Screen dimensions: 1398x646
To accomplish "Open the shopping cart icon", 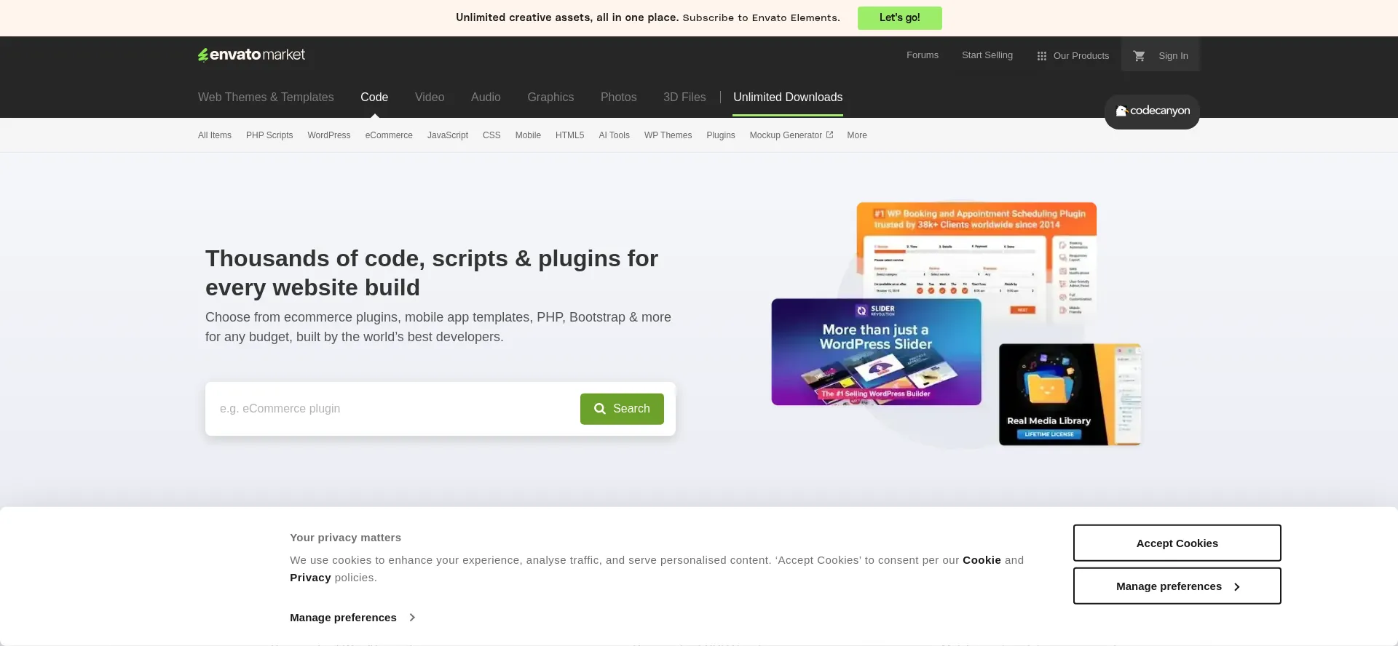I will (1140, 55).
